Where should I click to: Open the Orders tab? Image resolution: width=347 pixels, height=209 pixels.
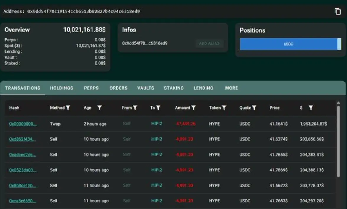118,88
